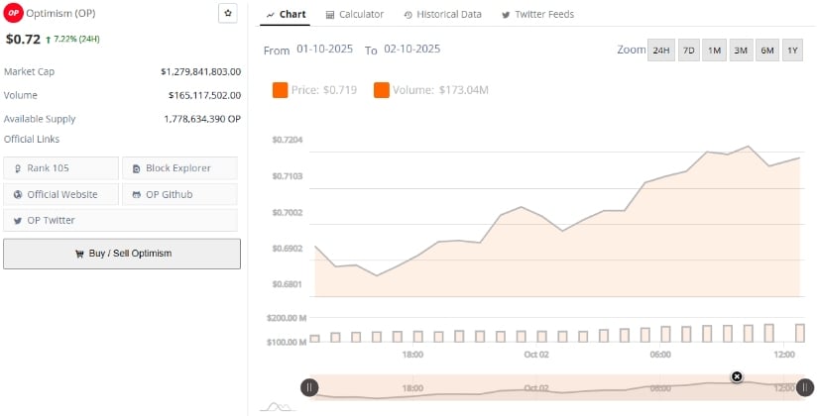
Task: Set chart zoom to 7D
Action: [688, 51]
